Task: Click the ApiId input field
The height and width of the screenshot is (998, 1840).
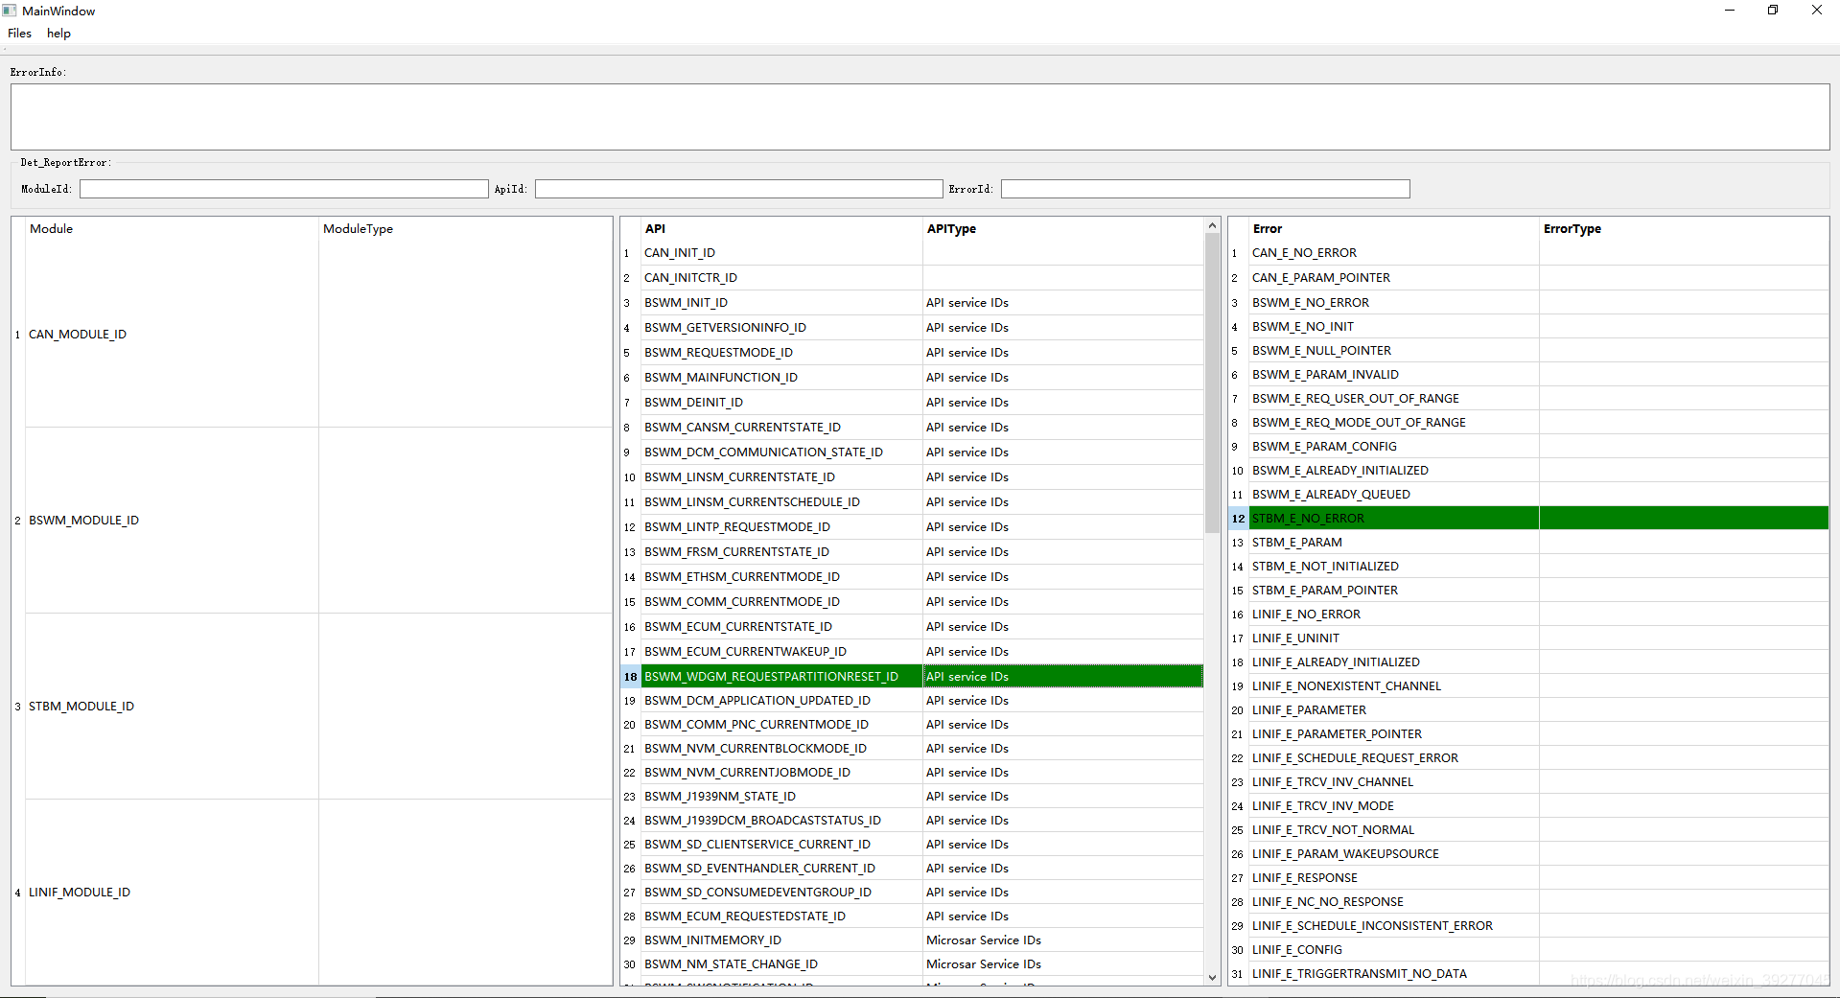Action: 738,189
